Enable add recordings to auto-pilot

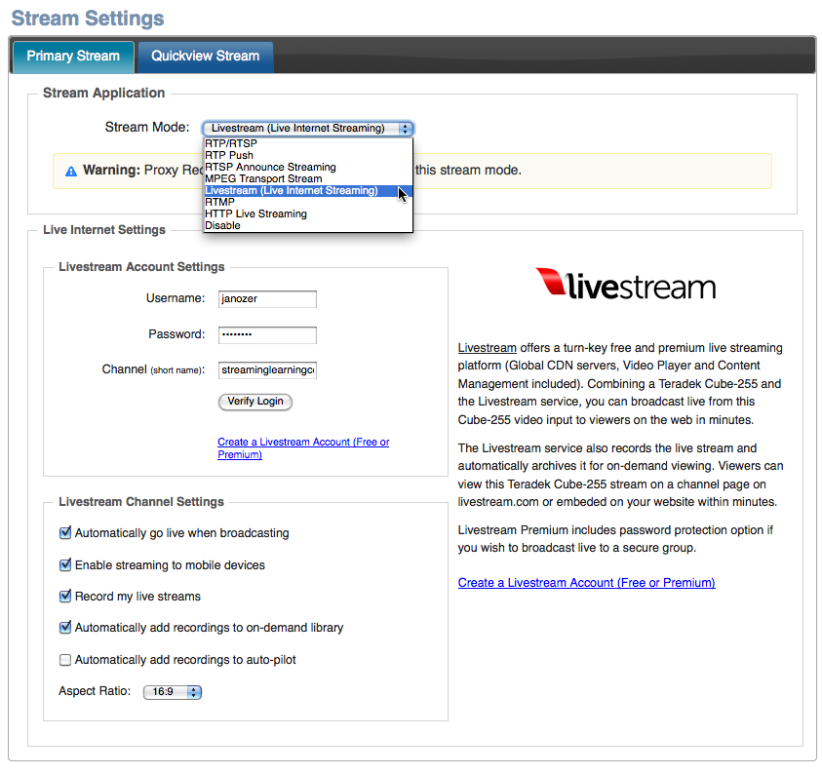(x=65, y=660)
